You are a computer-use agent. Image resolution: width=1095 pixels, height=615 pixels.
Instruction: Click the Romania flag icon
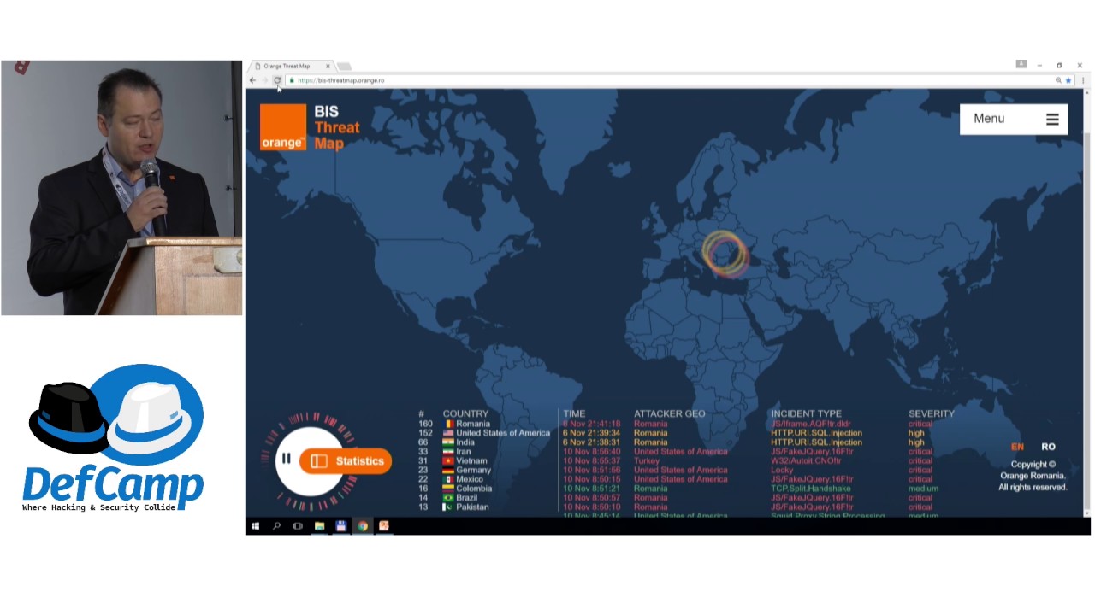click(x=448, y=424)
